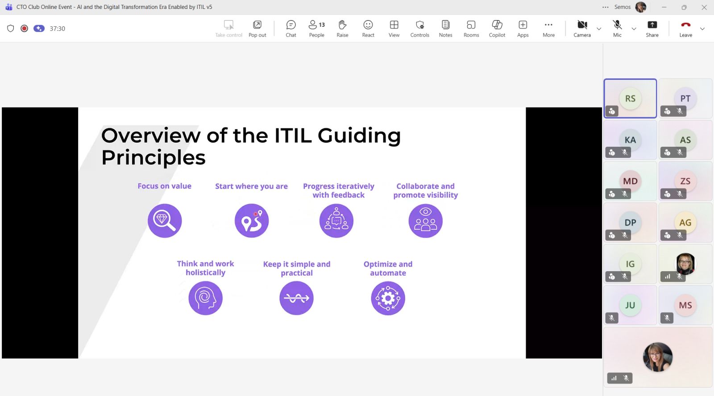Click the "Focus on value" label
The image size is (714, 396).
pos(164,186)
